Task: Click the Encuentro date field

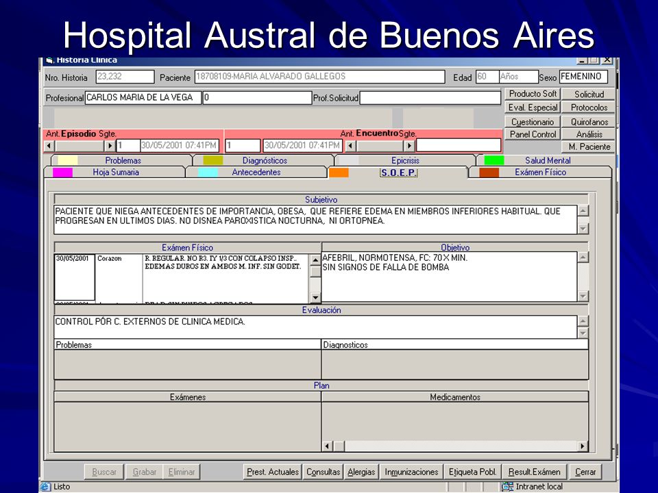Action: (302, 145)
